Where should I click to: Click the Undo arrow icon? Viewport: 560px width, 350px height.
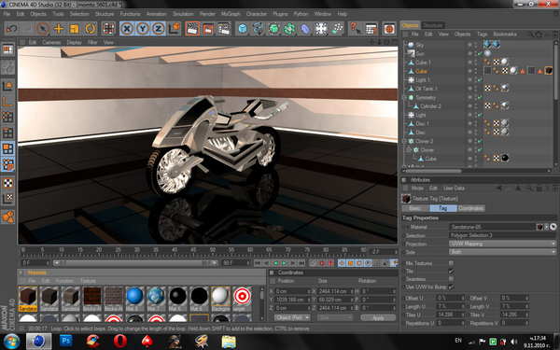[12, 29]
